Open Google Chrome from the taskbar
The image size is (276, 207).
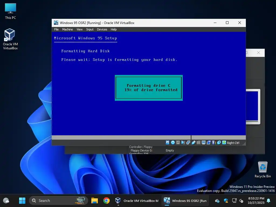click(x=106, y=201)
